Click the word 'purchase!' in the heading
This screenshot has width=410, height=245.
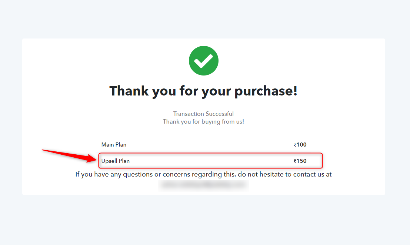coord(266,91)
